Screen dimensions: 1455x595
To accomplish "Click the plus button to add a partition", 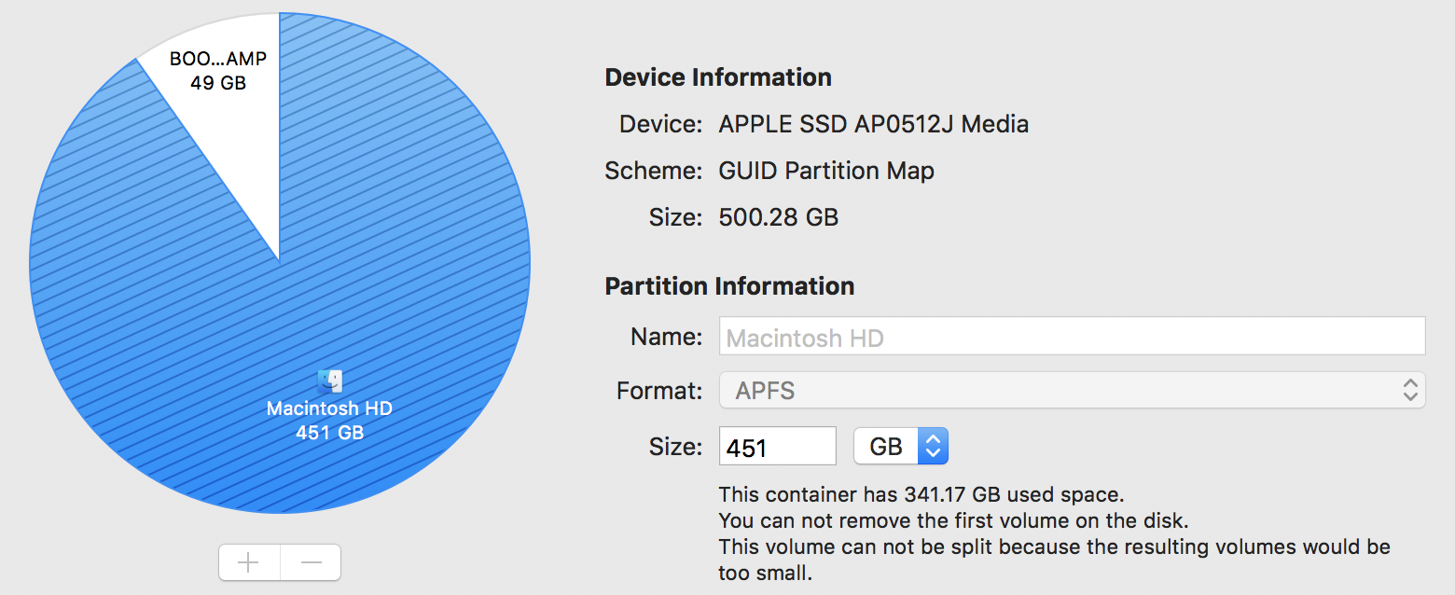I will pos(248,562).
